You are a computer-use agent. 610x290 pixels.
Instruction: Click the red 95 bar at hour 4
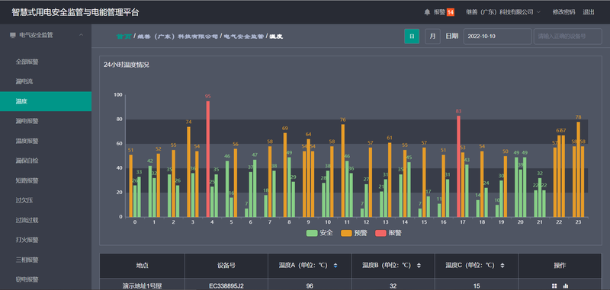pos(208,159)
